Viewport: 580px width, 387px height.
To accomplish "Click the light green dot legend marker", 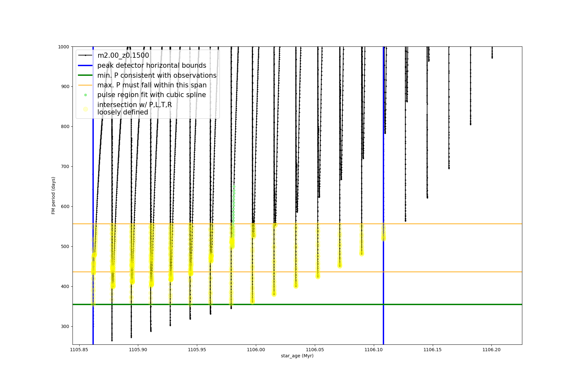I will tap(85, 95).
